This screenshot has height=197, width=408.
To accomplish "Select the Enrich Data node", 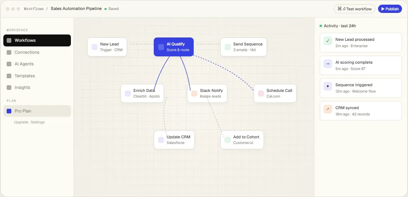I will click(x=142, y=94).
